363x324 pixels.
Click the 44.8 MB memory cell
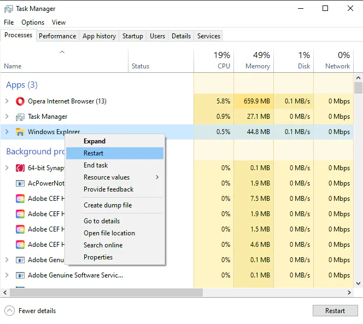pyautogui.click(x=254, y=132)
